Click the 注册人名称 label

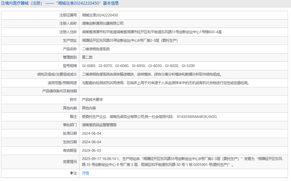(68, 23)
